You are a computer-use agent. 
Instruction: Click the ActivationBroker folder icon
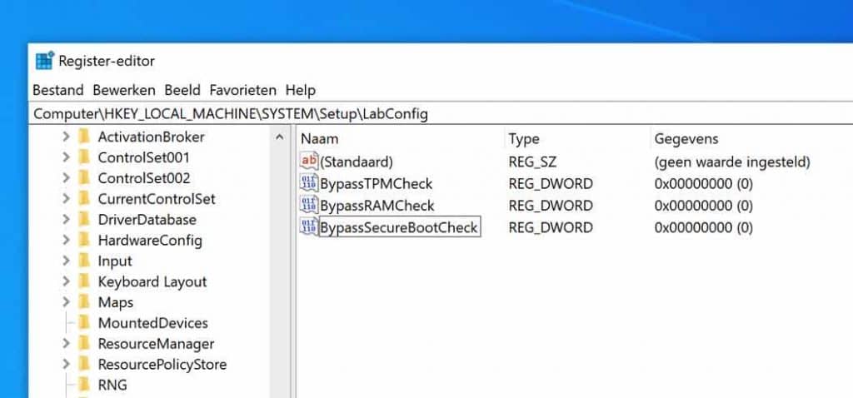pos(84,137)
